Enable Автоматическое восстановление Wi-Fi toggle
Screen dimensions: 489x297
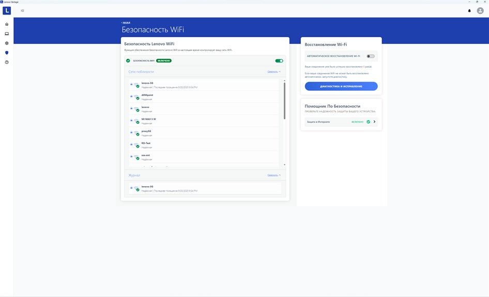(x=371, y=56)
